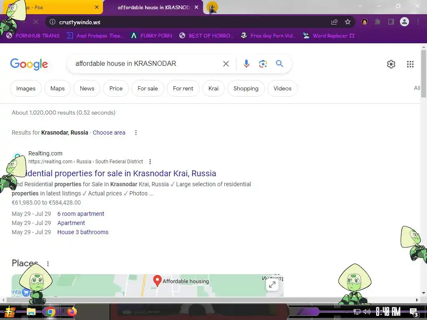
Task: Select the Realting.com site name text
Action: coord(45,153)
